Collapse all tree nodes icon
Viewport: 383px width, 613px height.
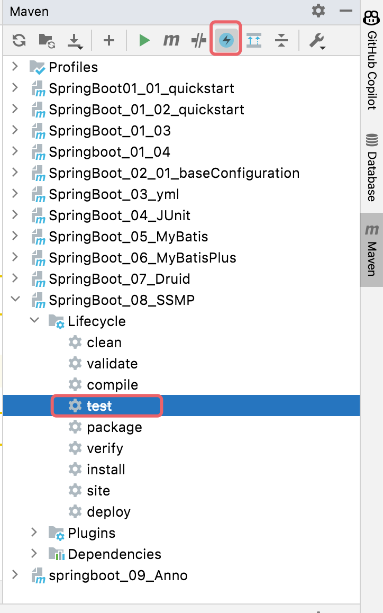(x=281, y=40)
